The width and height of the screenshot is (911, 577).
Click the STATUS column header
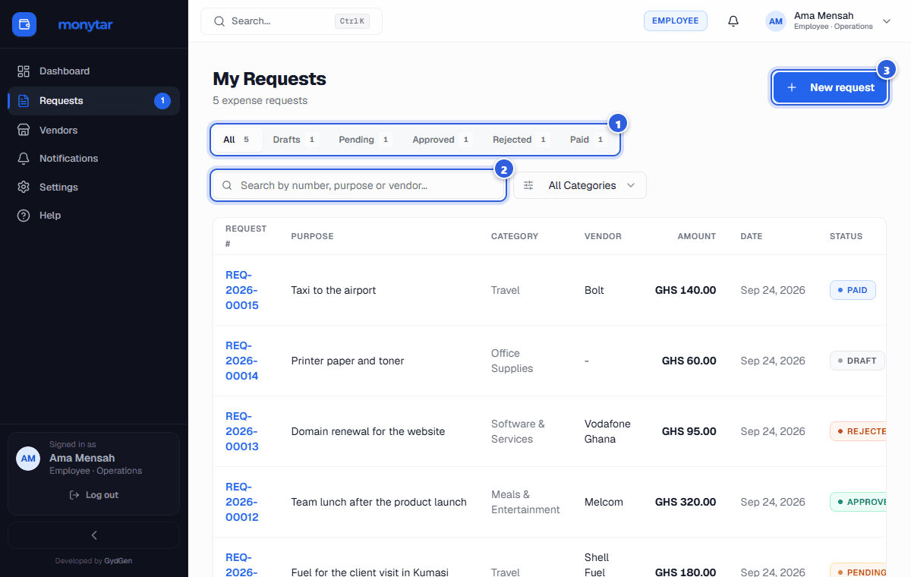click(x=846, y=236)
